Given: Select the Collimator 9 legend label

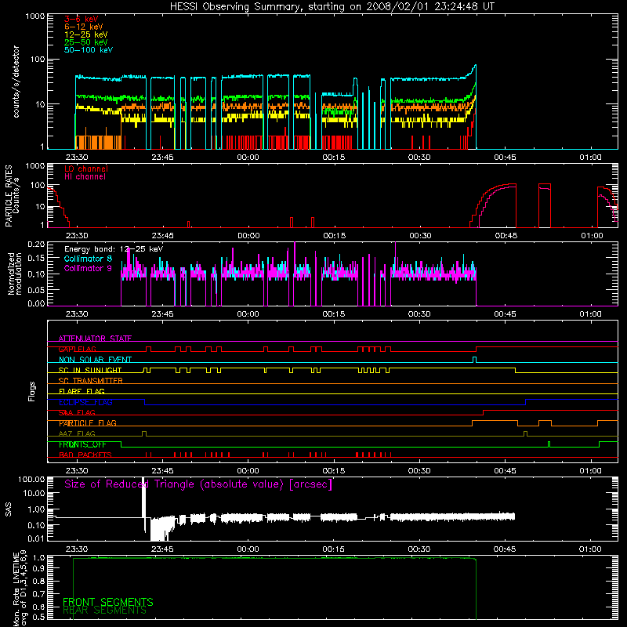Looking at the screenshot, I should point(88,268).
